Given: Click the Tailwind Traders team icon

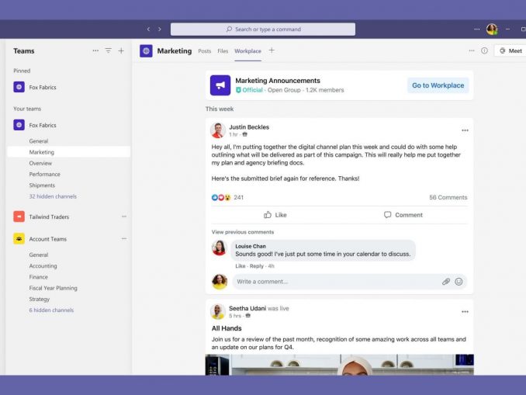Looking at the screenshot, I should [19, 217].
